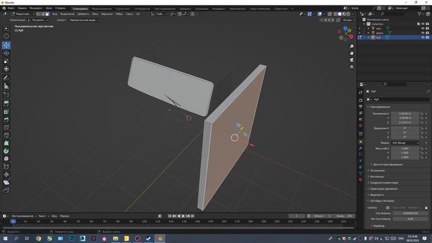The height and width of the screenshot is (243, 432).
Task: Hide the door object in the outliner
Action: pyautogui.click(x=423, y=28)
